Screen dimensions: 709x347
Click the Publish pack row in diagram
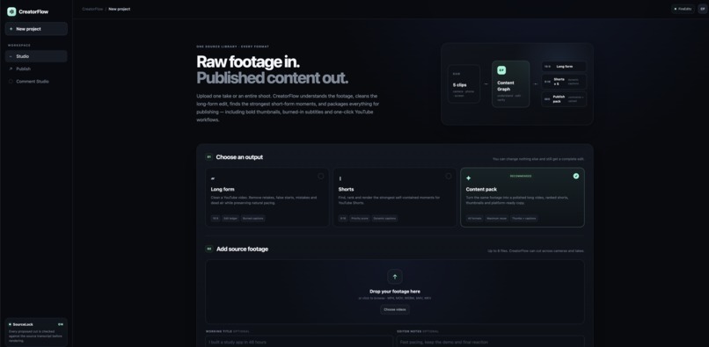564,99
